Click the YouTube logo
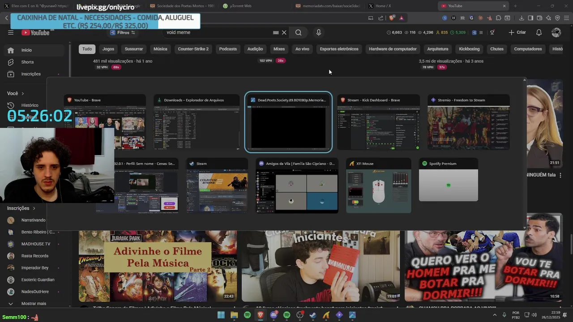Image resolution: width=573 pixels, height=322 pixels. click(x=36, y=32)
